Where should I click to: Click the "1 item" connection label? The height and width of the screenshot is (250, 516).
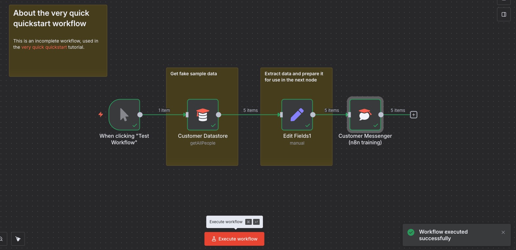(164, 110)
